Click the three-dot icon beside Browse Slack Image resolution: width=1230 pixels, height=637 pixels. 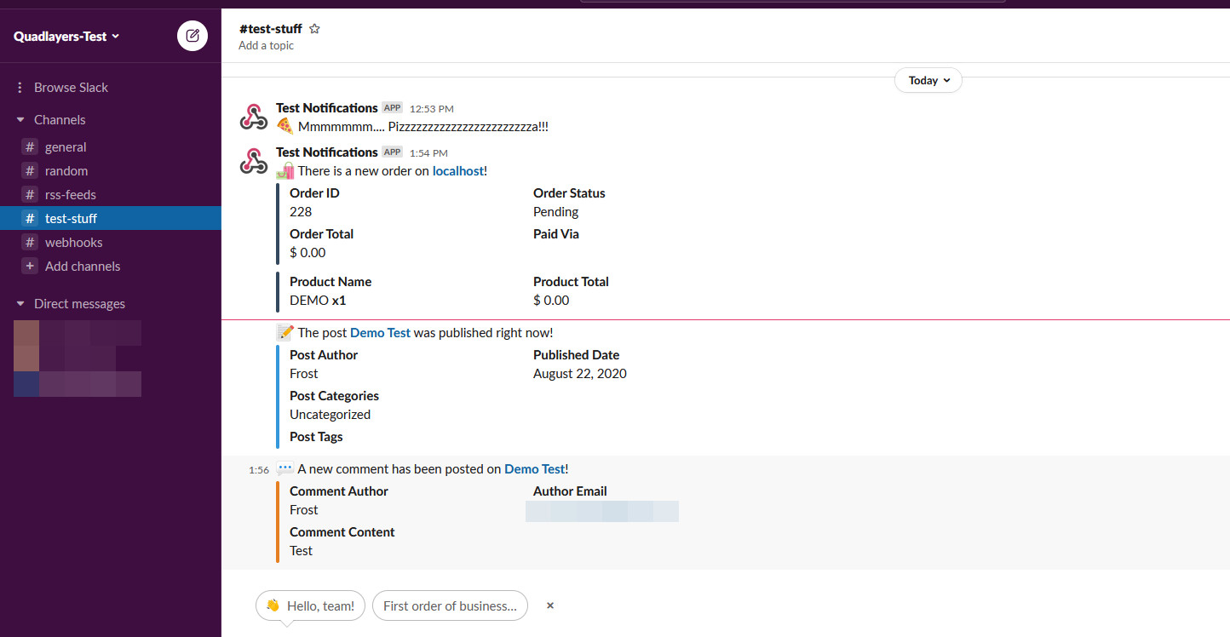click(20, 88)
